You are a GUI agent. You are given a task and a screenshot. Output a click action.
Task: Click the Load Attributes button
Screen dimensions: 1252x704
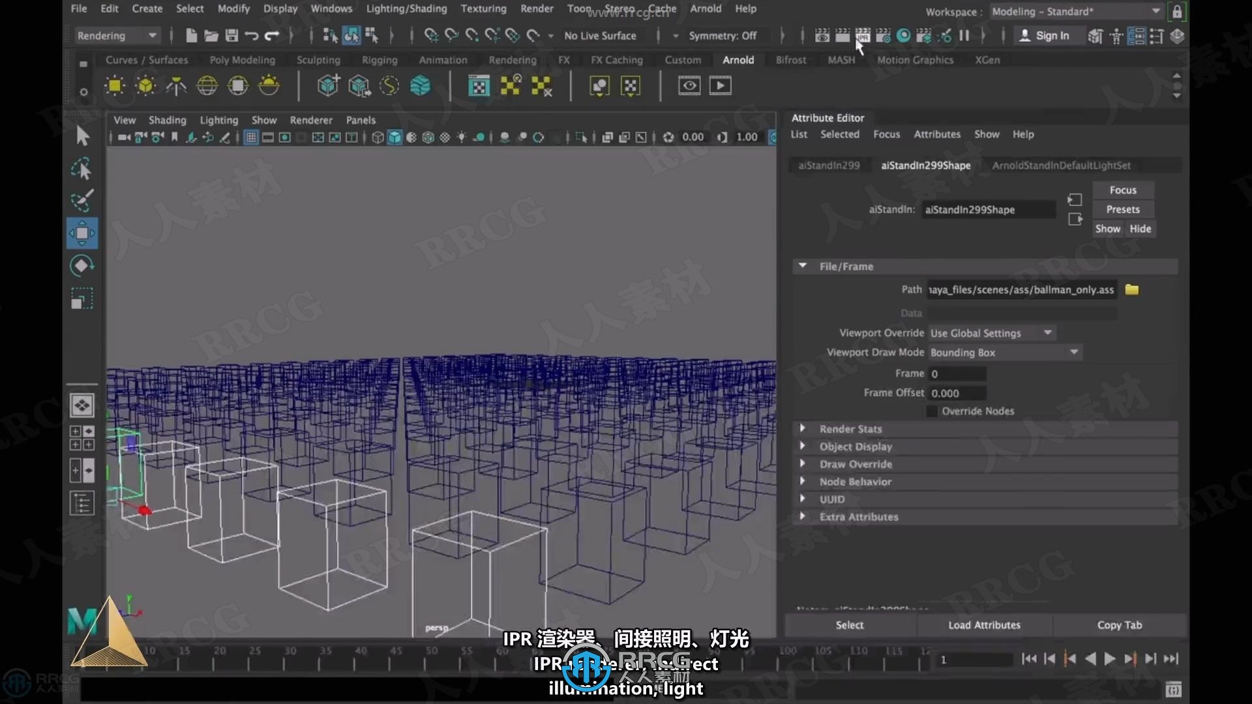click(x=984, y=625)
